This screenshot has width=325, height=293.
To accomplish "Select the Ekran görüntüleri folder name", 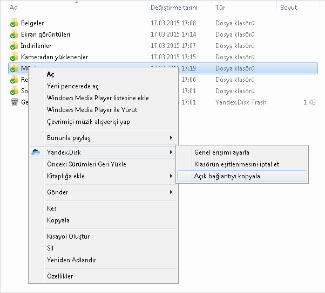I will (45, 34).
